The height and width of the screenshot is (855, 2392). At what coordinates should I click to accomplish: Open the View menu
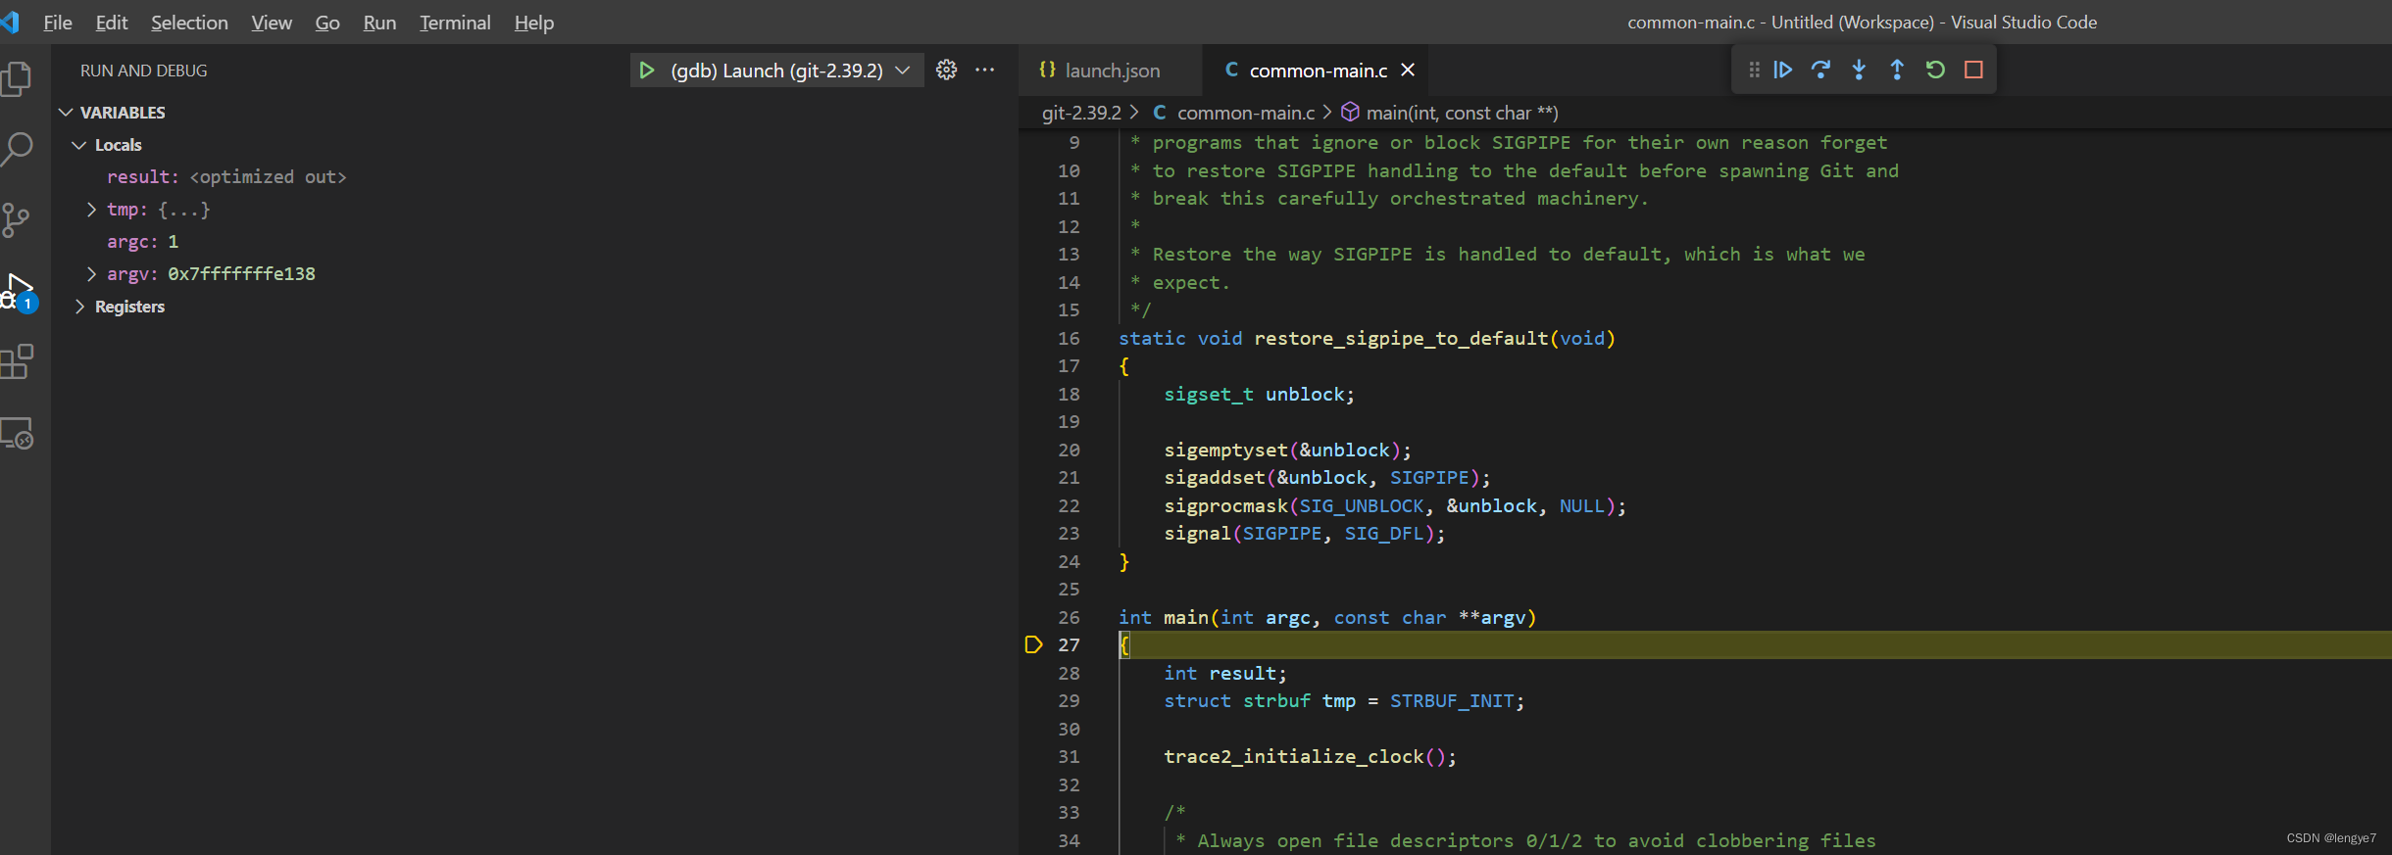click(272, 23)
